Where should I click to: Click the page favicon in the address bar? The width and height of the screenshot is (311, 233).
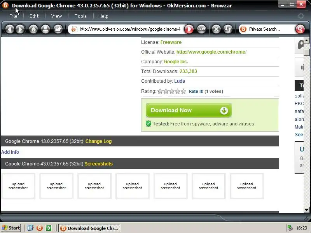click(x=74, y=30)
